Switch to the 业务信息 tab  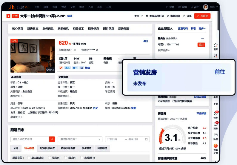click(x=48, y=29)
